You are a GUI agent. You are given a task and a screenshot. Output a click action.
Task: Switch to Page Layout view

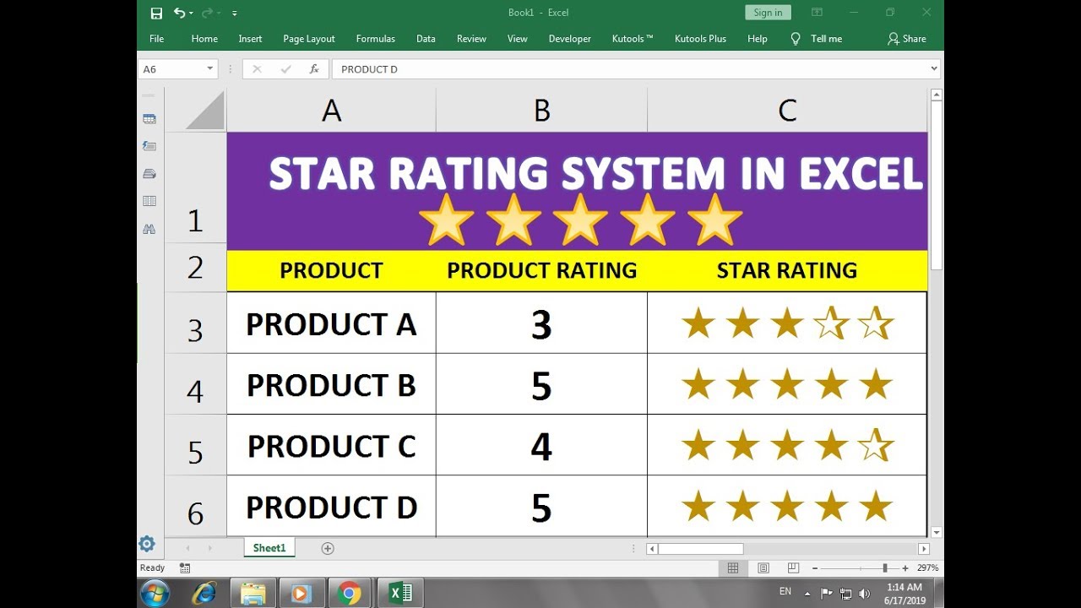[763, 568]
